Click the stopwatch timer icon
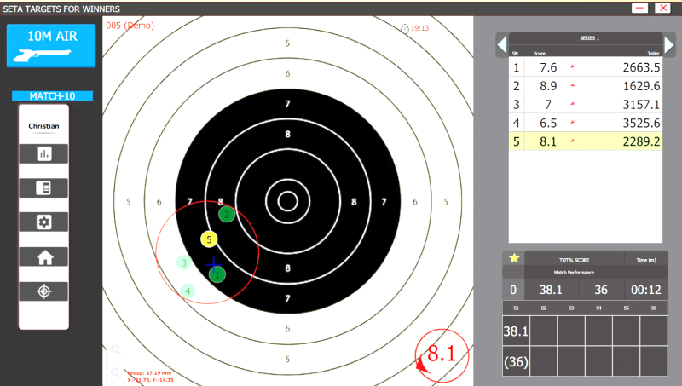682x386 pixels. coord(405,28)
